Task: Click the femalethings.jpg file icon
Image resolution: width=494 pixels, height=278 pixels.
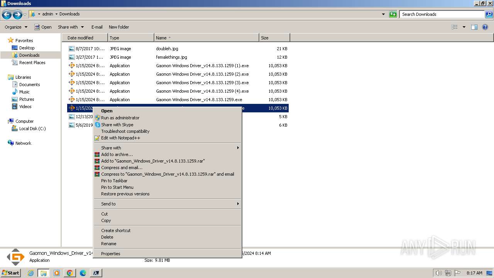Action: (71, 57)
